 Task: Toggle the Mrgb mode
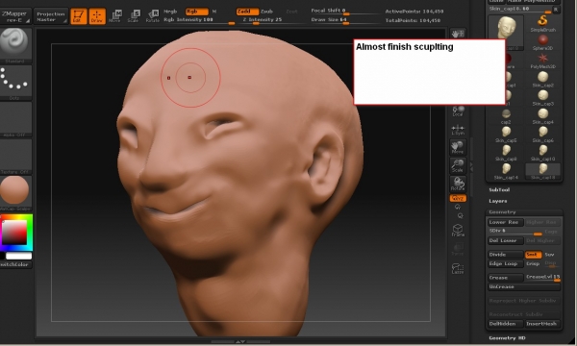click(x=170, y=12)
